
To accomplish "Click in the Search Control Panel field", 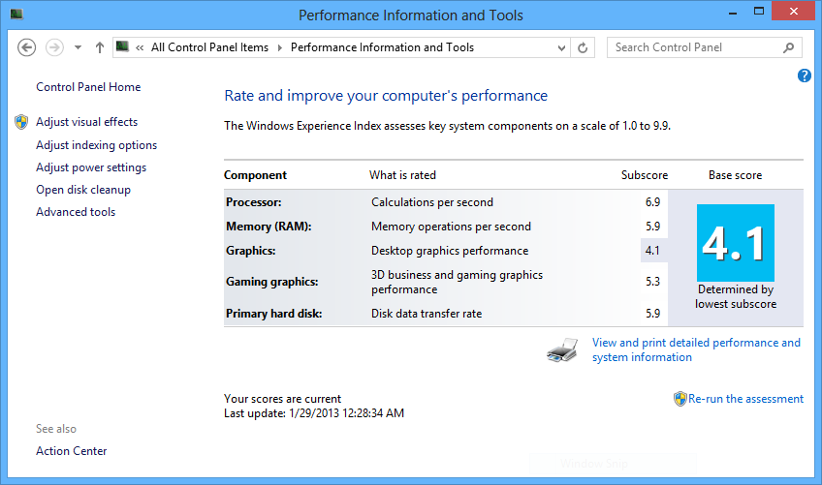I will coord(697,47).
